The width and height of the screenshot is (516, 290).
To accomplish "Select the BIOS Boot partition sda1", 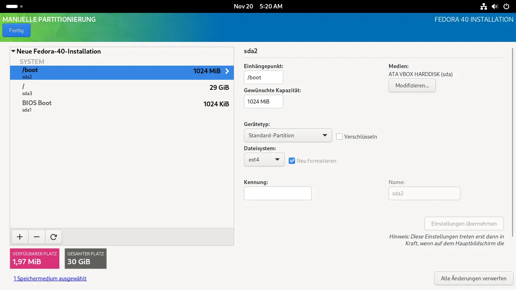I will 121,106.
